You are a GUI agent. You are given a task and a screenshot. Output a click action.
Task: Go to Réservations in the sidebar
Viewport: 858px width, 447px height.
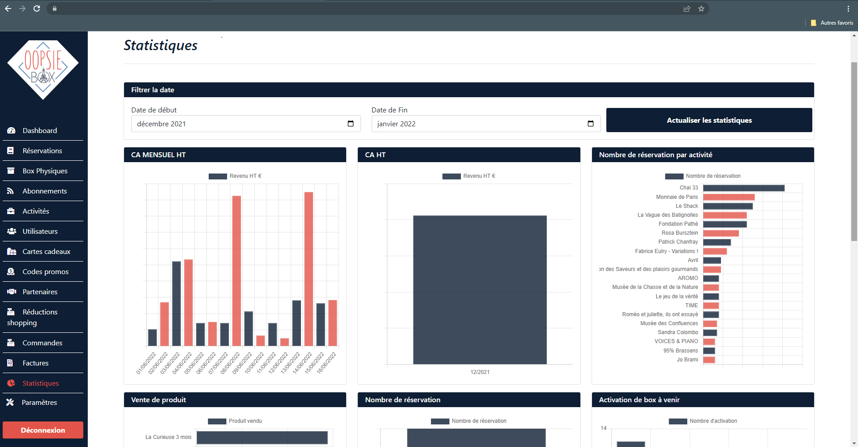(x=43, y=151)
